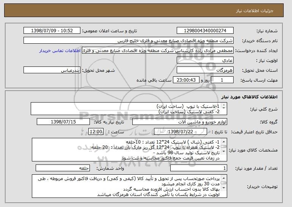Click the quantity field showing 1
The height and width of the screenshot is (207, 292).
[199, 168]
